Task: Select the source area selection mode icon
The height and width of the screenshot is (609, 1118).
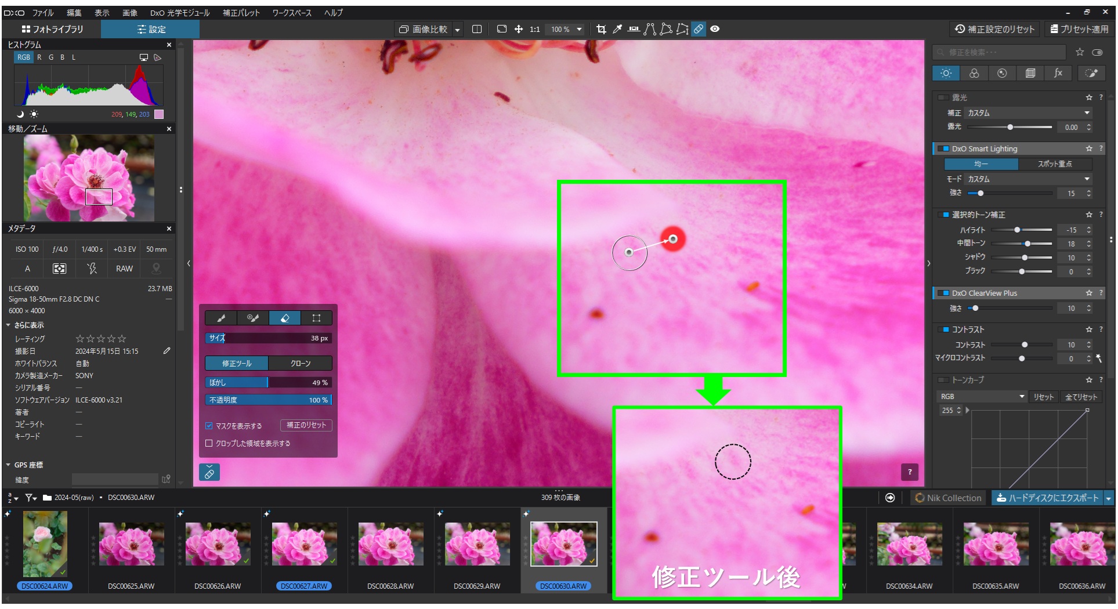Action: [316, 318]
